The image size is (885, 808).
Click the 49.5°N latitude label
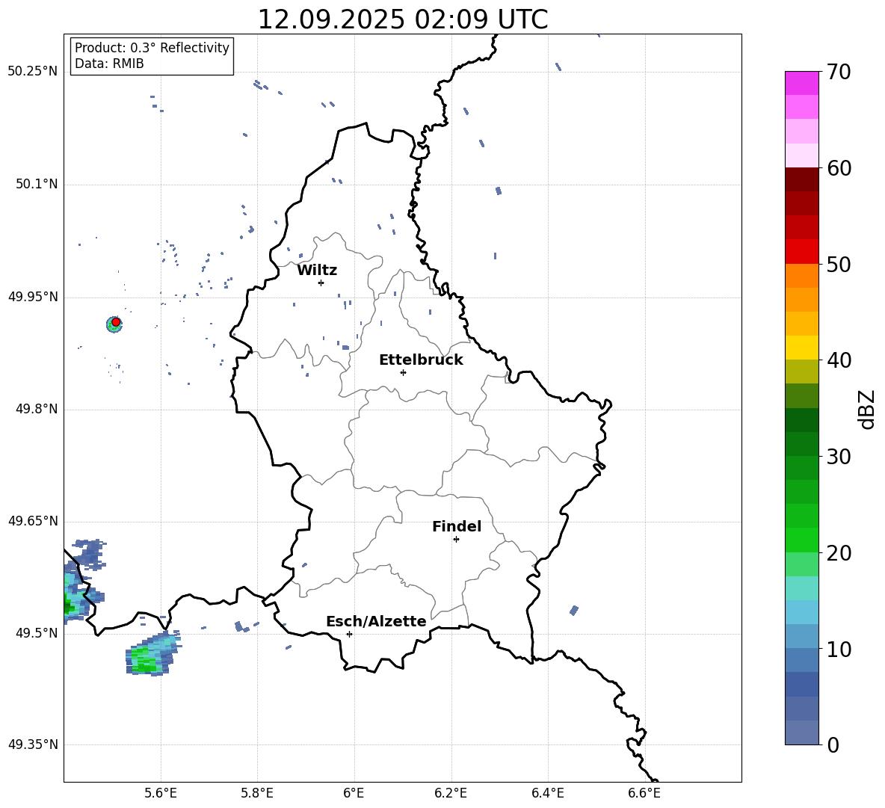tap(37, 633)
